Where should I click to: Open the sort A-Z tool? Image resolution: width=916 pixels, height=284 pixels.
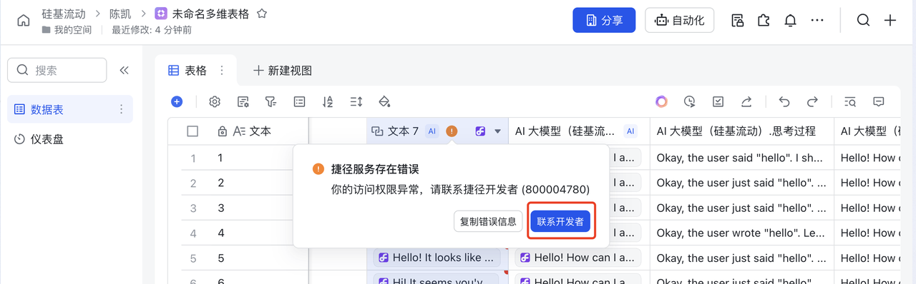[328, 102]
